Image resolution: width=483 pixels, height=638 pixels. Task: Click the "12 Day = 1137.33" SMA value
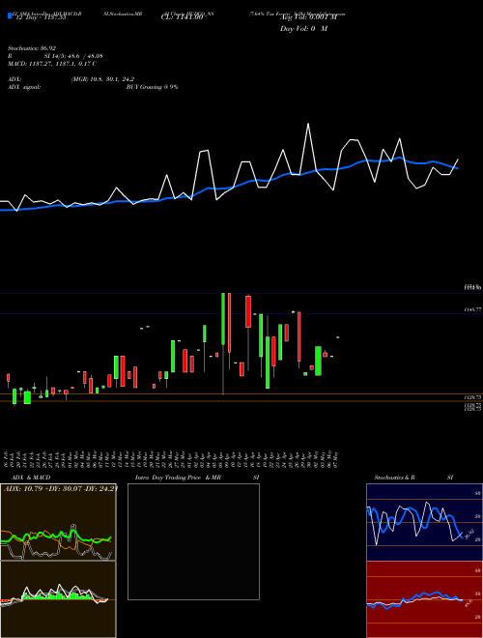click(x=40, y=17)
